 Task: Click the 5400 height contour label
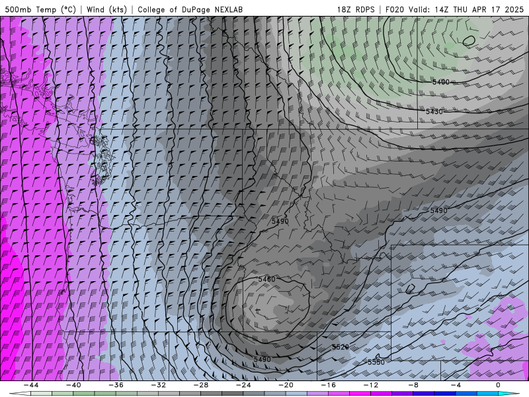(x=441, y=82)
